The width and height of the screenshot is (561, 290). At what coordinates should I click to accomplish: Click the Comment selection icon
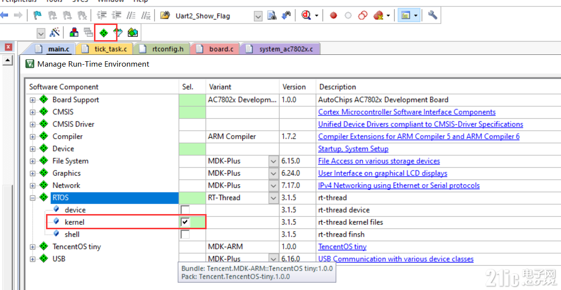(131, 15)
